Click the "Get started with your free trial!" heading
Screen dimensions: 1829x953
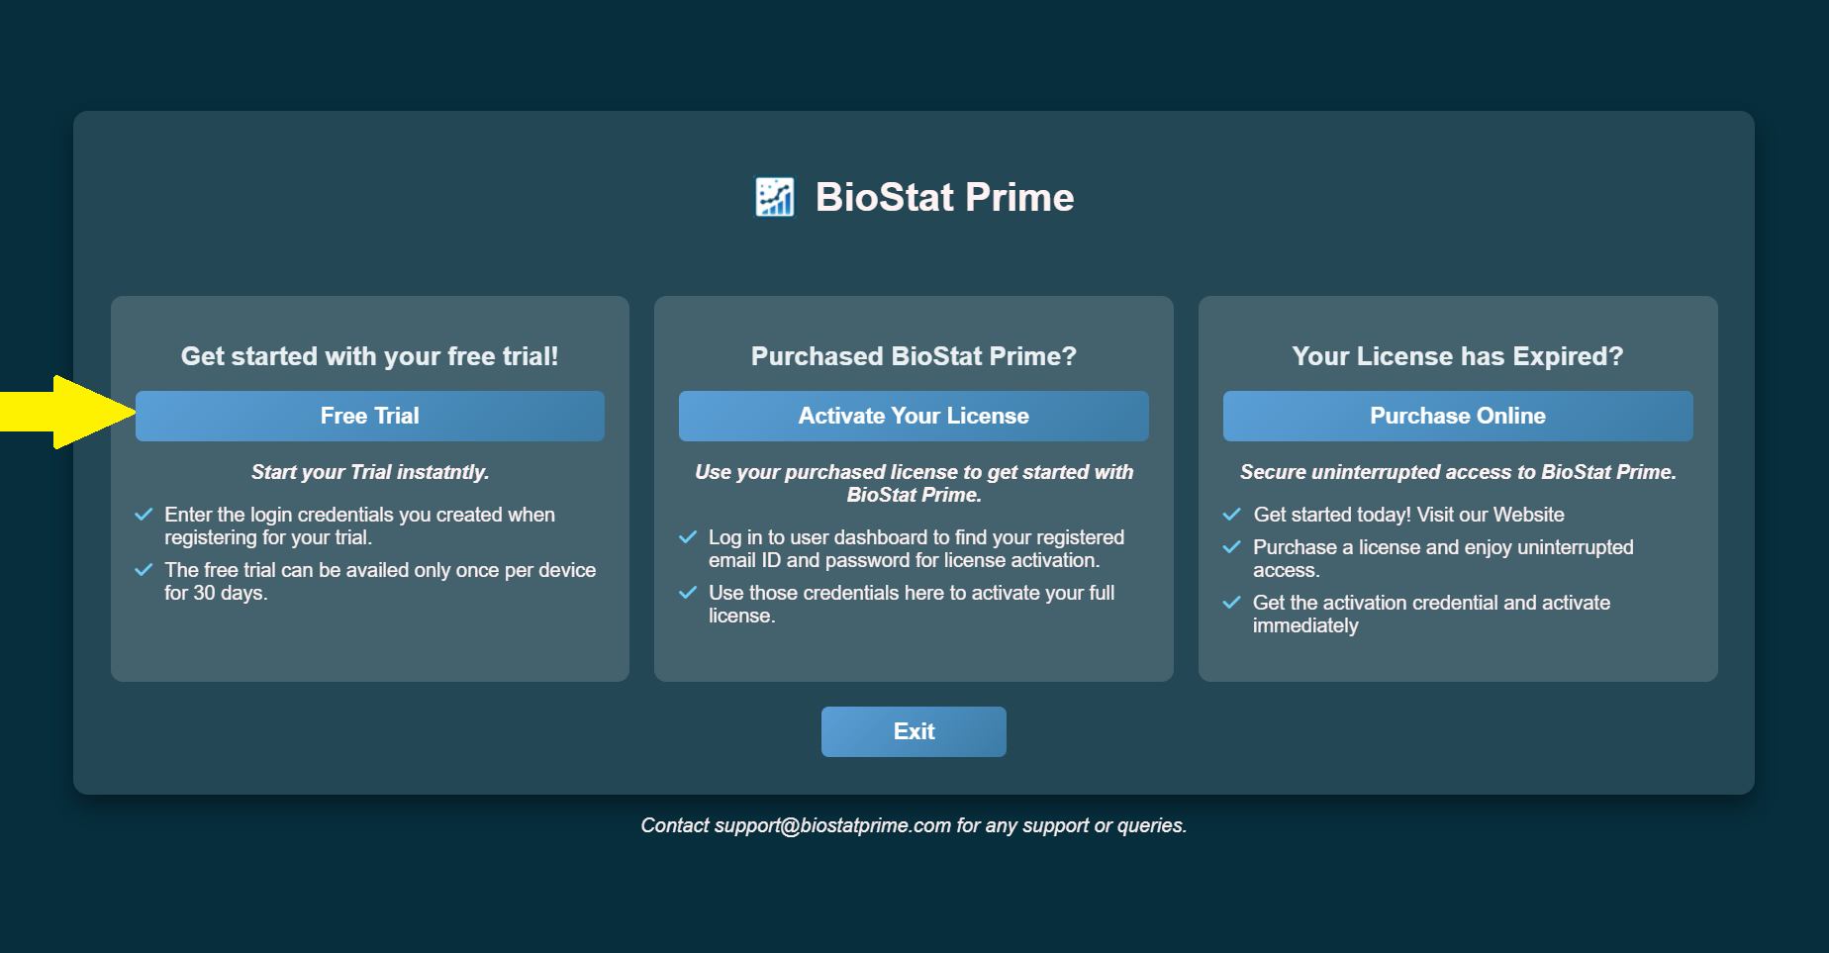click(369, 356)
